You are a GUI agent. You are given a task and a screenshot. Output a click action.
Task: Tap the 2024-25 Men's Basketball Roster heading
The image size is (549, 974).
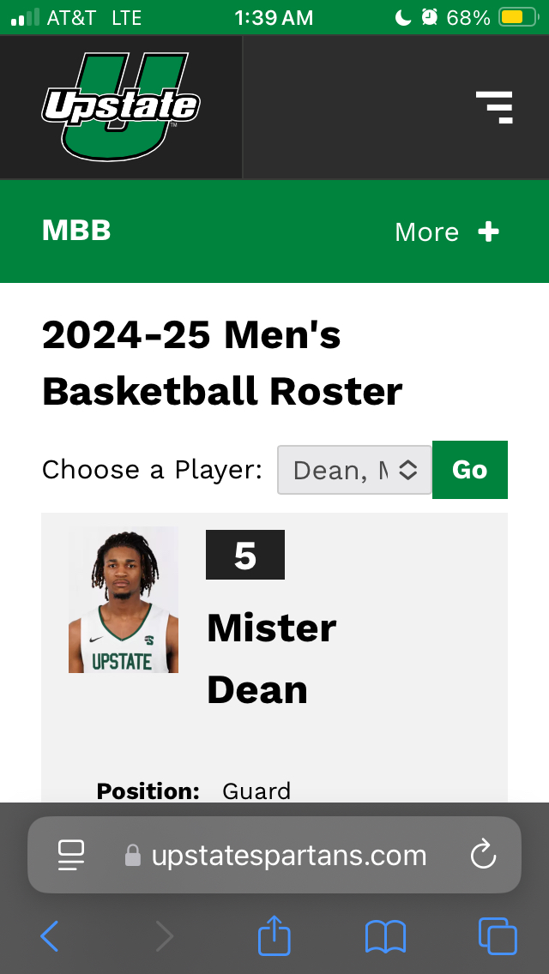tap(222, 364)
